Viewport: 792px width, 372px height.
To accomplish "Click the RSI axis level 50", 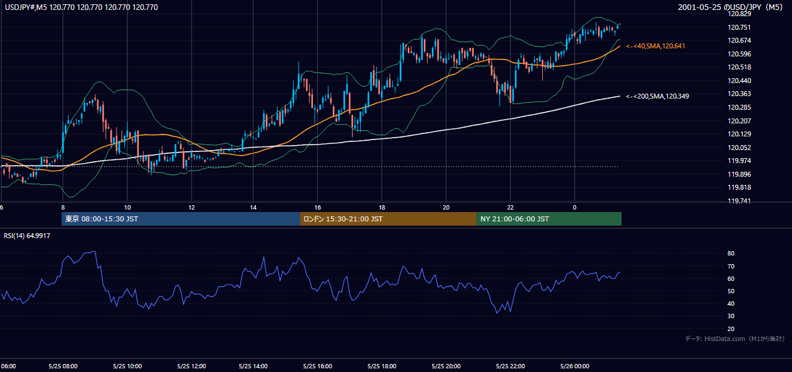I will (731, 291).
